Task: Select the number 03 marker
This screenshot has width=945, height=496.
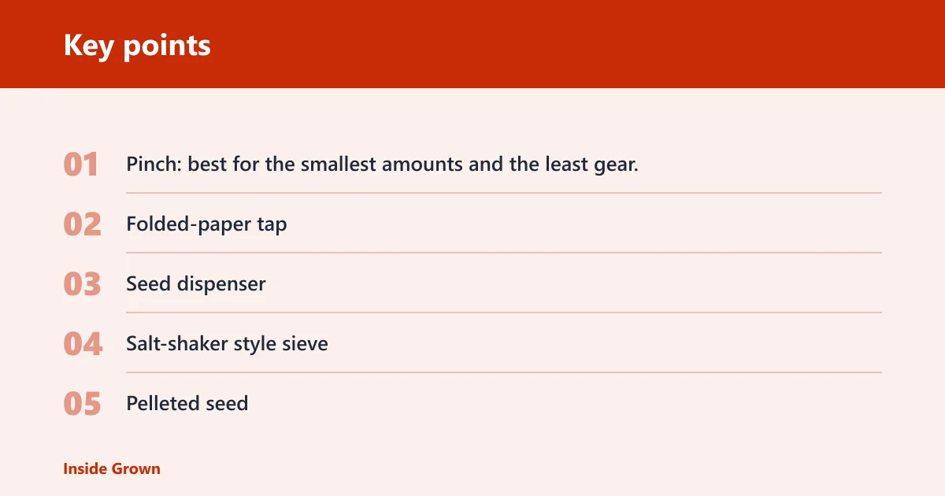Action: coord(83,284)
